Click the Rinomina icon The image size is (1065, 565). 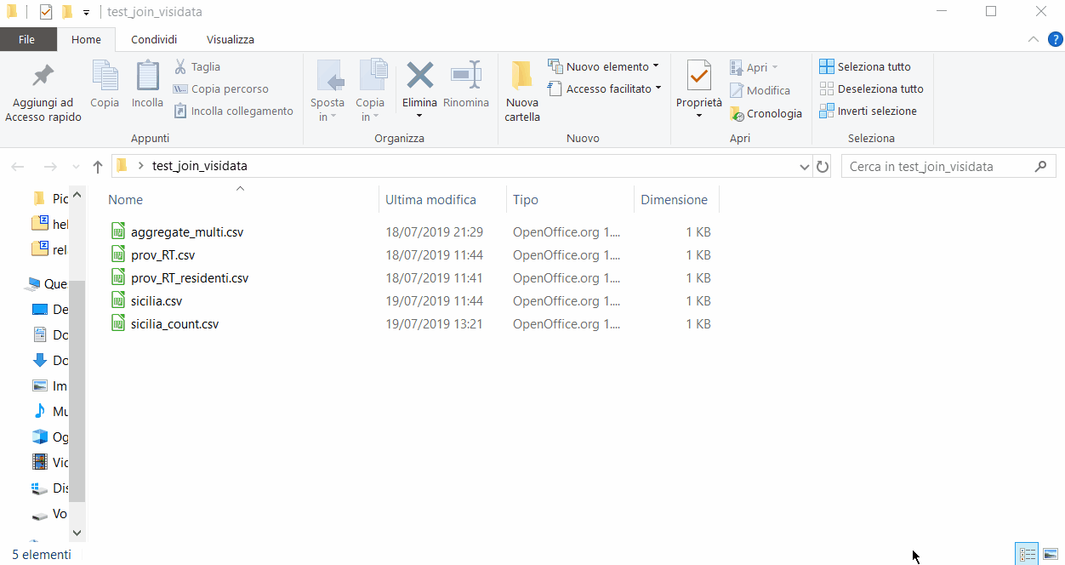(466, 77)
